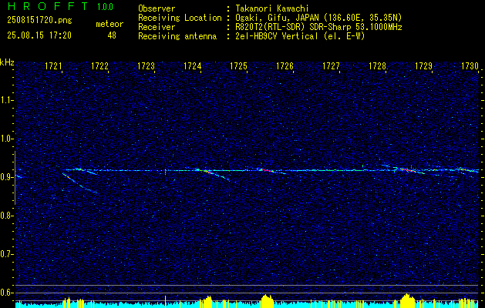Click the 1722 time marker

pos(100,66)
